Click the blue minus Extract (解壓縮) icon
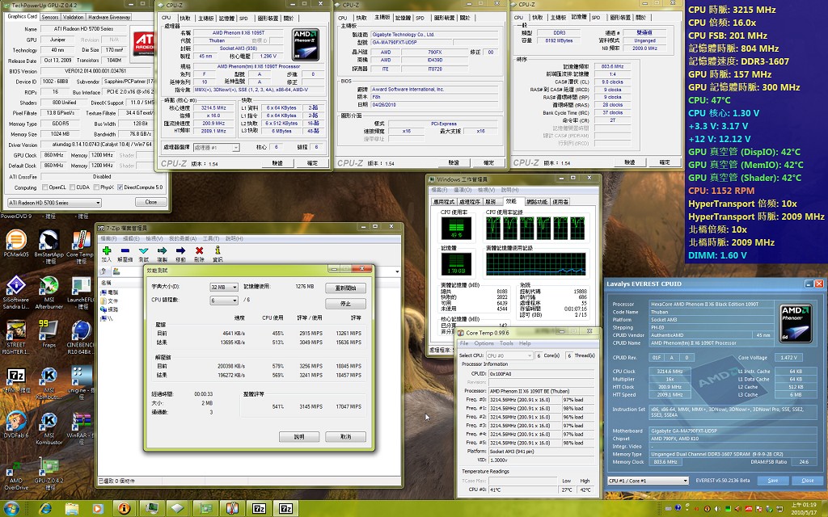This screenshot has height=517, width=828. point(125,250)
